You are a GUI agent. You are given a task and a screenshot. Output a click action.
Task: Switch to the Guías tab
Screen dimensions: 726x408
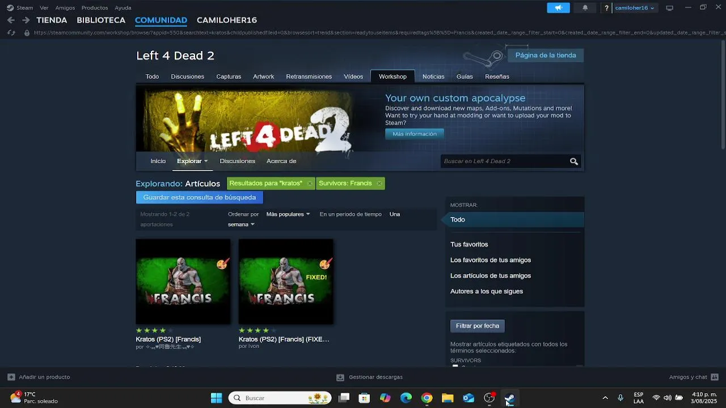point(465,76)
